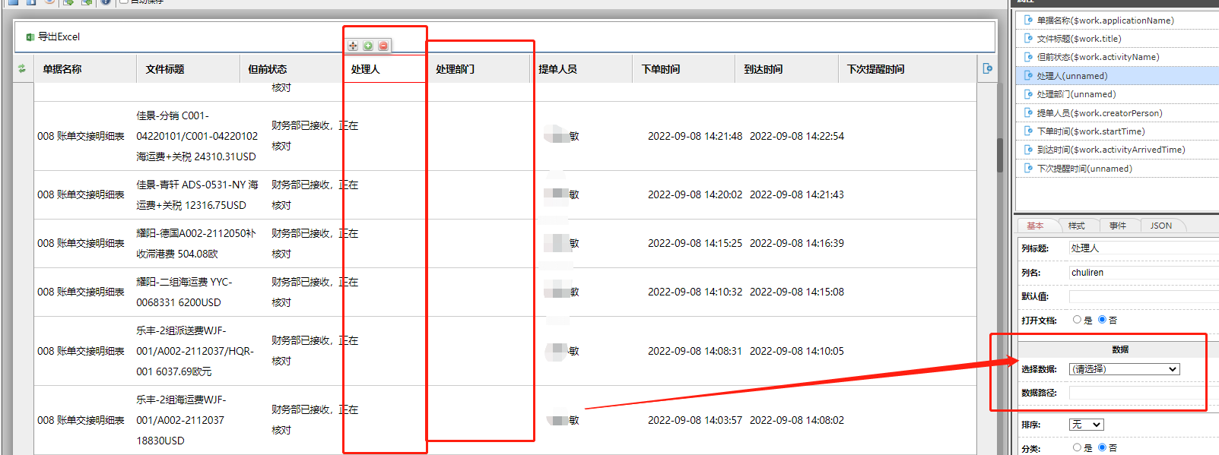The width and height of the screenshot is (1219, 455).
Task: Click the table's vertical scrollbar thumb
Action: coord(1000,155)
